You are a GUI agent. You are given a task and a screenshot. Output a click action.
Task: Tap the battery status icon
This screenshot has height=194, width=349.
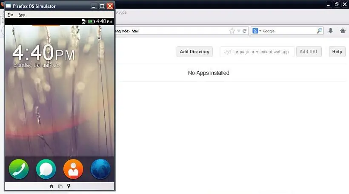click(x=91, y=21)
